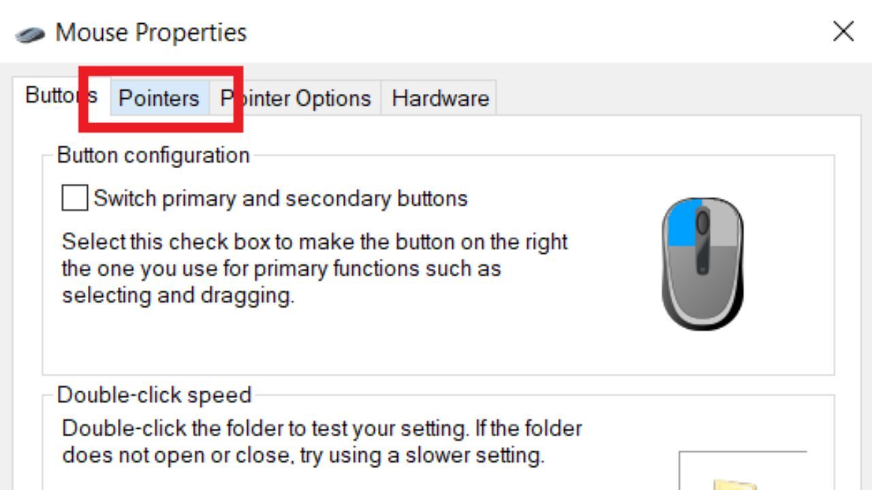Close the Mouse Properties dialog

[x=843, y=31]
